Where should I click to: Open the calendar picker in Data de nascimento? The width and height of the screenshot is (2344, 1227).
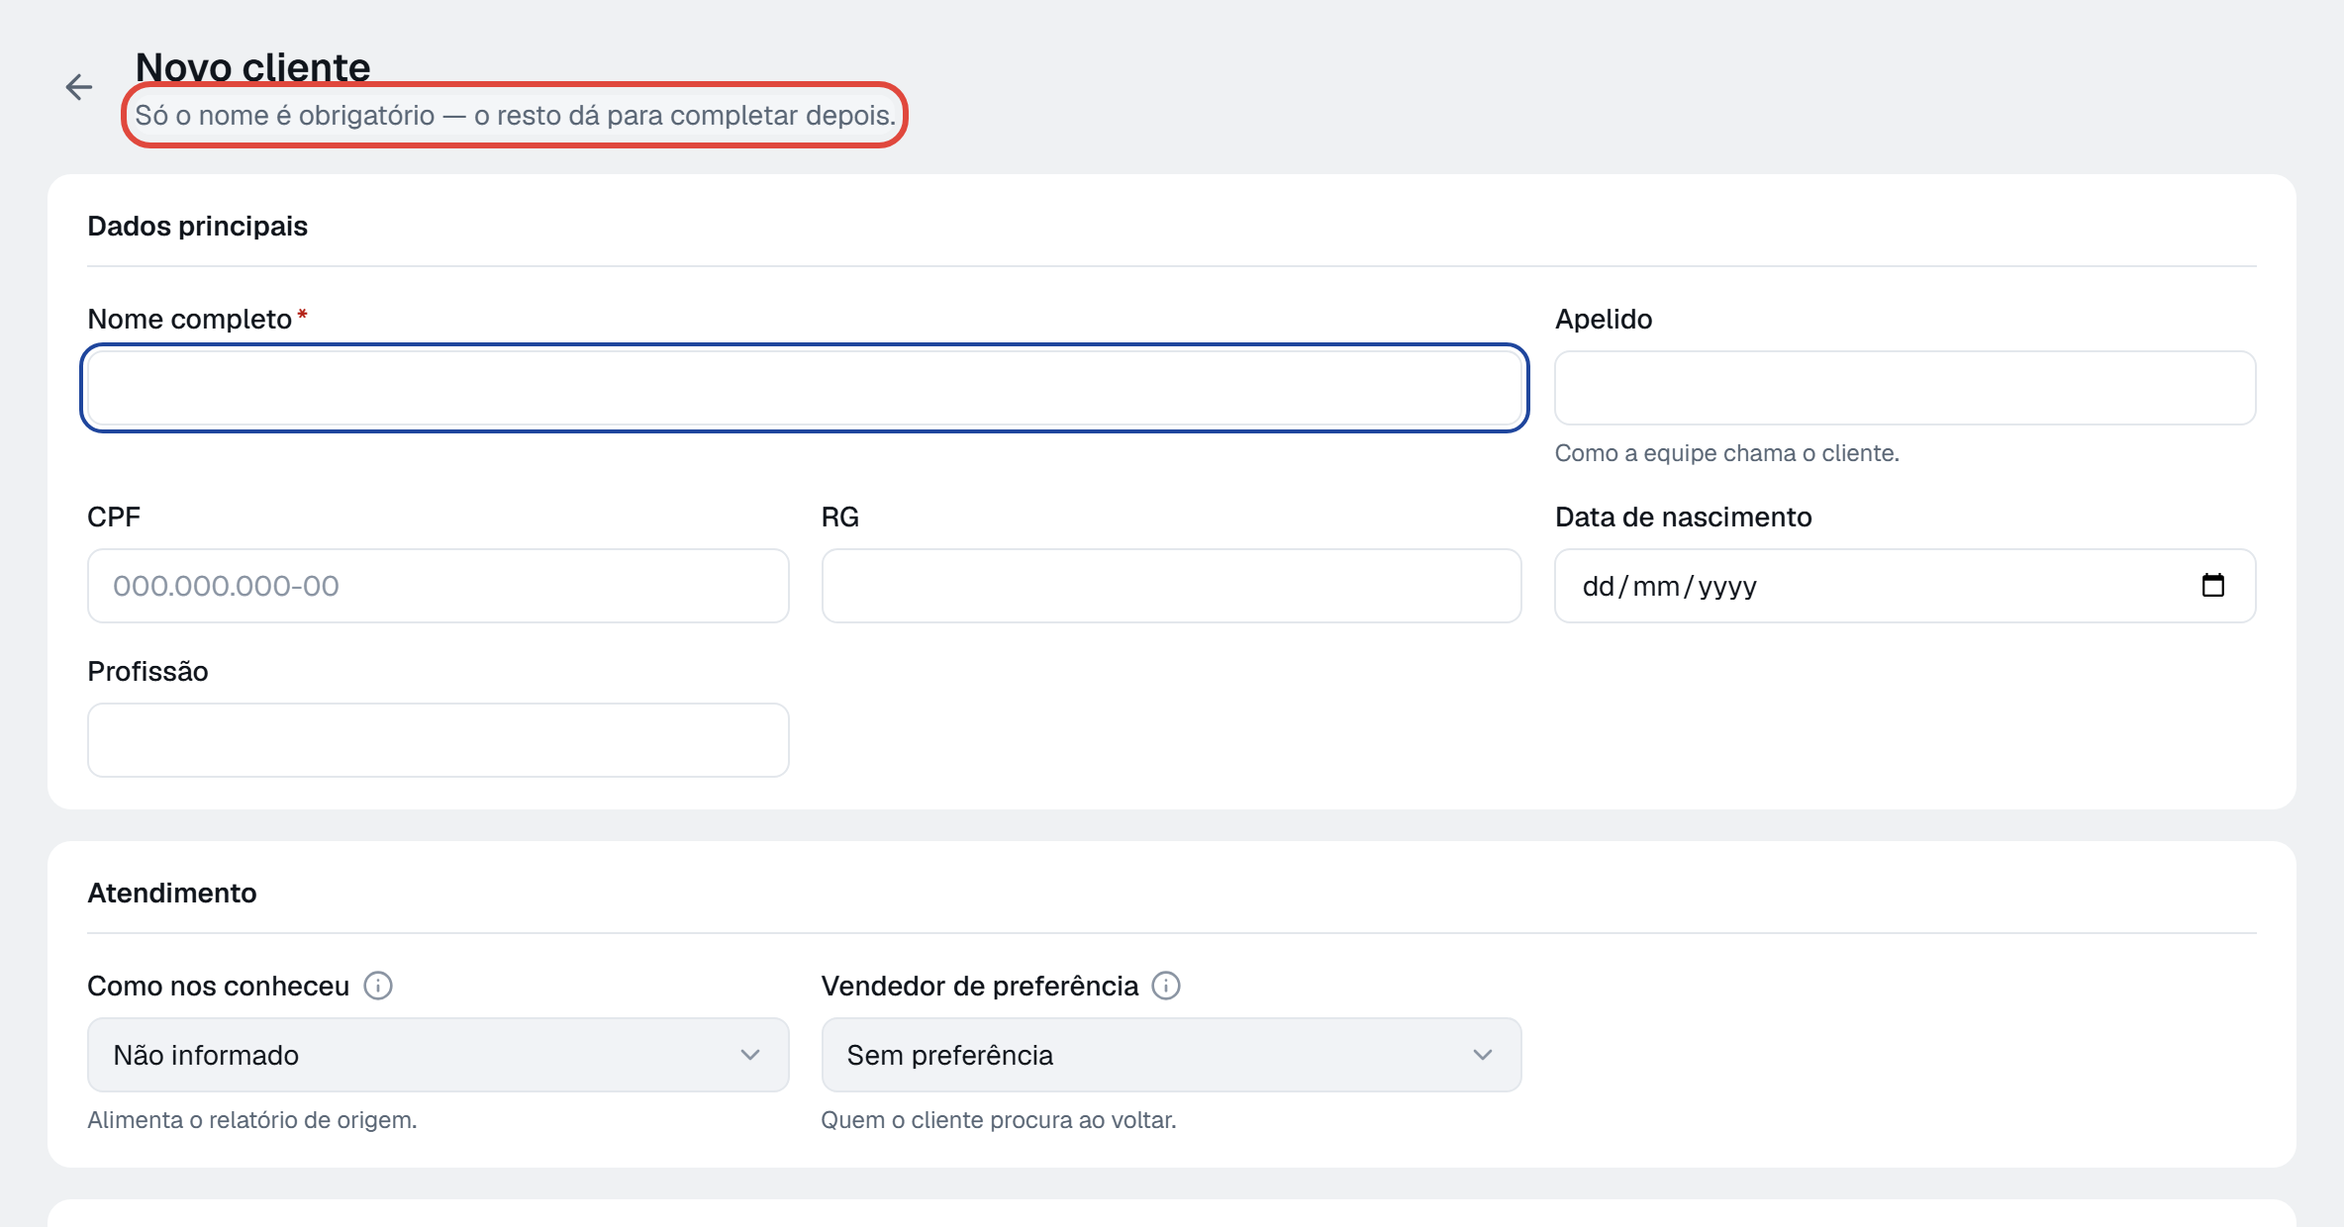coord(2212,586)
